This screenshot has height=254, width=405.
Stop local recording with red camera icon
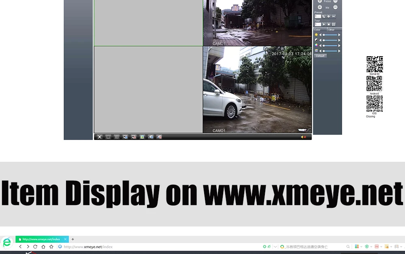tap(159, 137)
